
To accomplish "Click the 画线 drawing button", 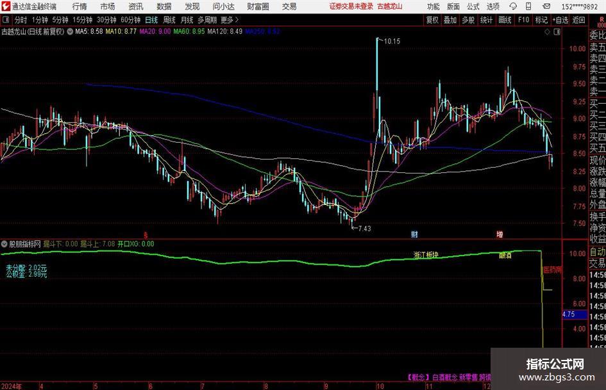I will (505, 20).
